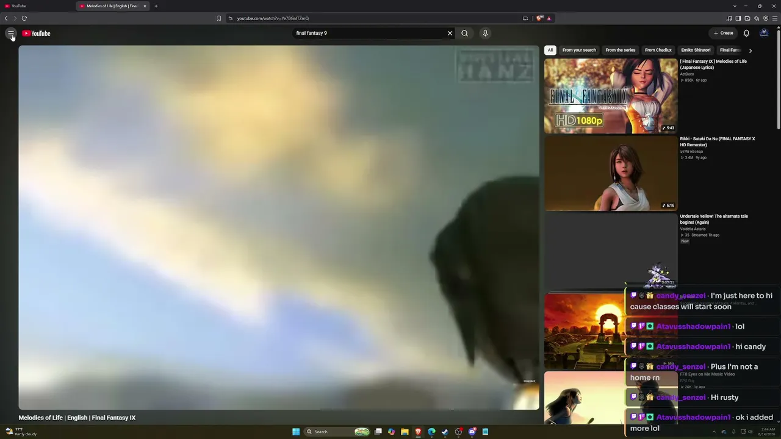Screen dimensions: 781x439
Task: Reload the page with the refresh icon
Action: 24,18
